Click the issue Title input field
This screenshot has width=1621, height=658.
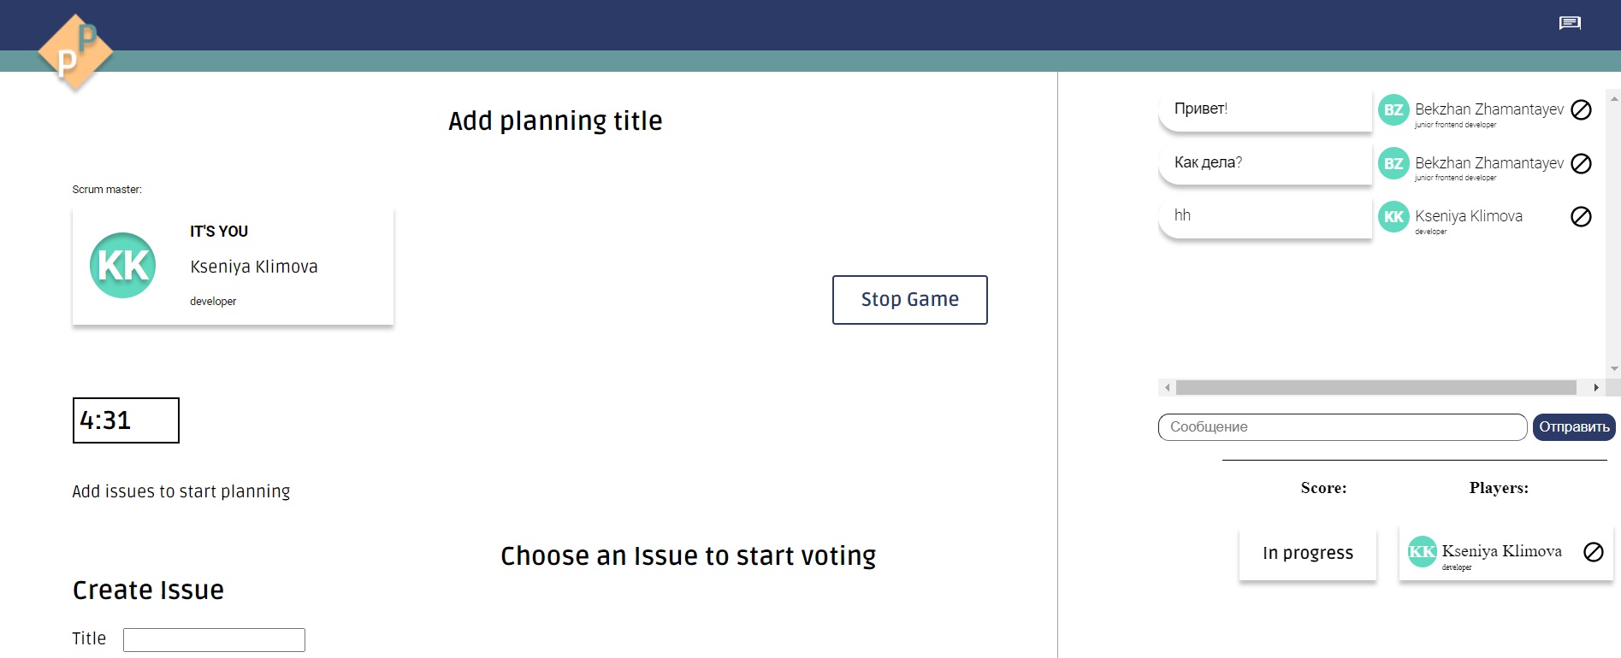[x=214, y=640]
